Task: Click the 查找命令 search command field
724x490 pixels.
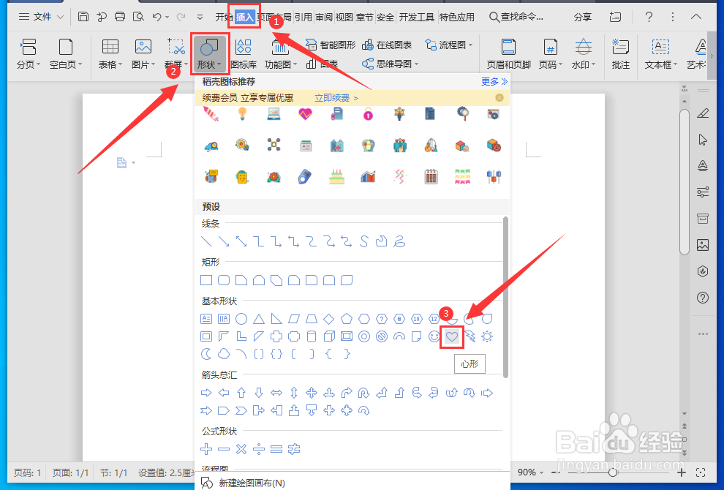Action: tap(516, 17)
